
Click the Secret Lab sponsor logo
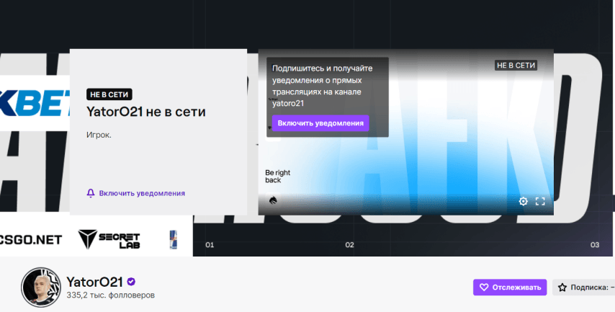[x=109, y=239]
